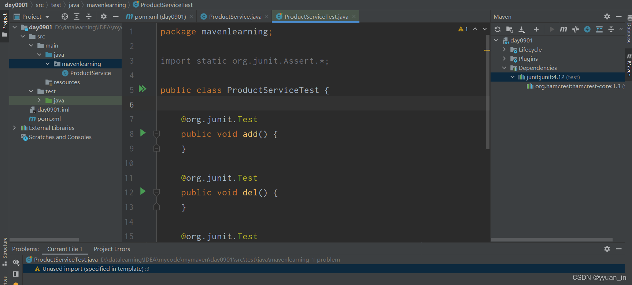
Task: Fold the add() method body
Action: click(156, 134)
